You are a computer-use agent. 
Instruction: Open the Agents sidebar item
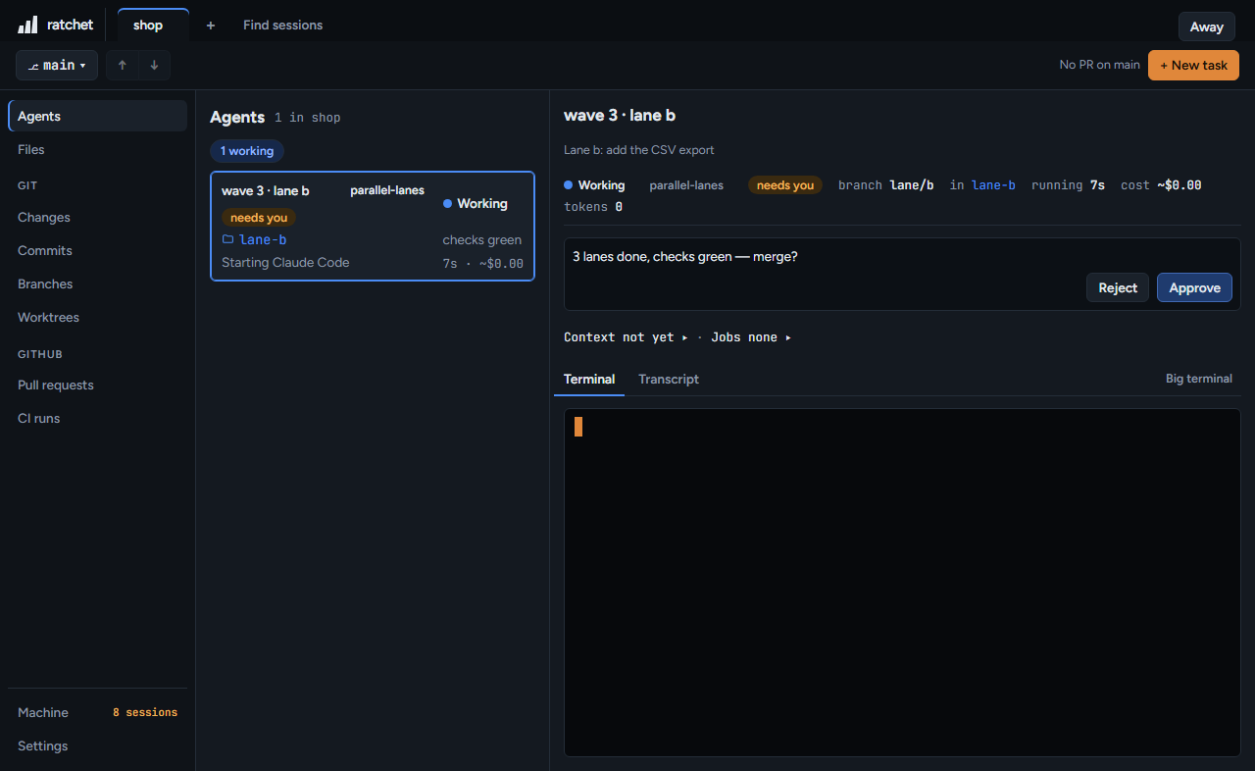97,116
